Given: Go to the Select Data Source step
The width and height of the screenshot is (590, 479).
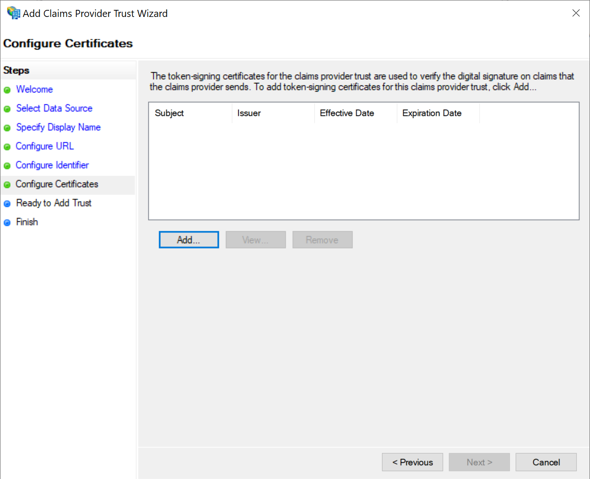Looking at the screenshot, I should [x=54, y=108].
